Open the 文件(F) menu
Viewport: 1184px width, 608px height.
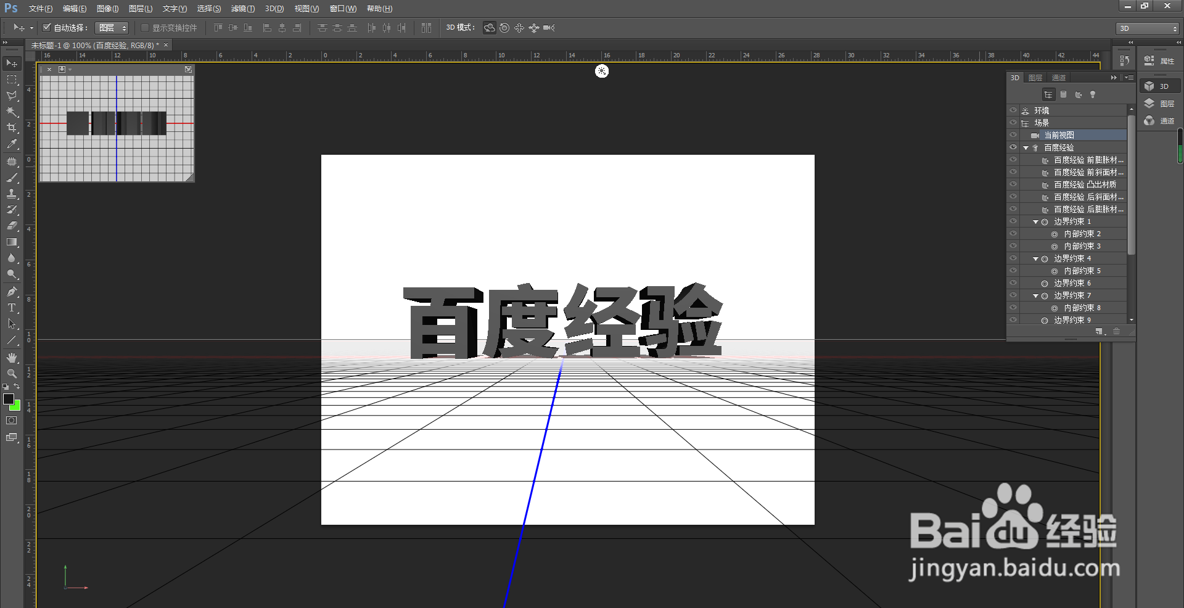(40, 9)
